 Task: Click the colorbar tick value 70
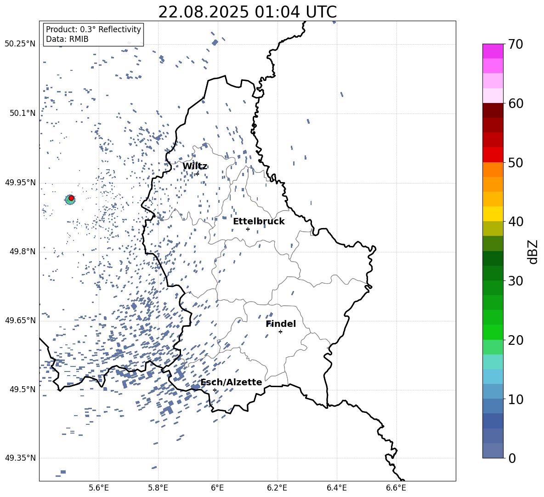515,44
